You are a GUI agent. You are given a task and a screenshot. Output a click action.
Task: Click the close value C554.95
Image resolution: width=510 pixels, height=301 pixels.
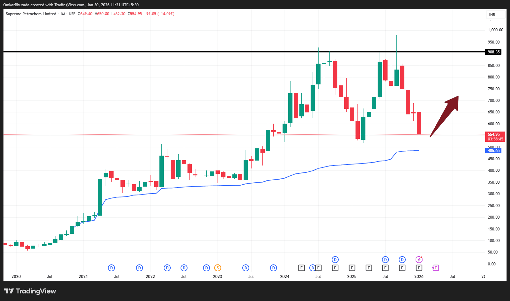(135, 14)
